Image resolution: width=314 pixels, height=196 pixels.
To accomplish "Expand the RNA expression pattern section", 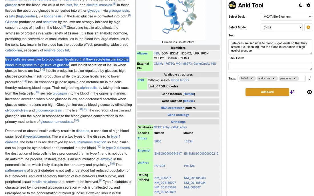I will (178, 108).
